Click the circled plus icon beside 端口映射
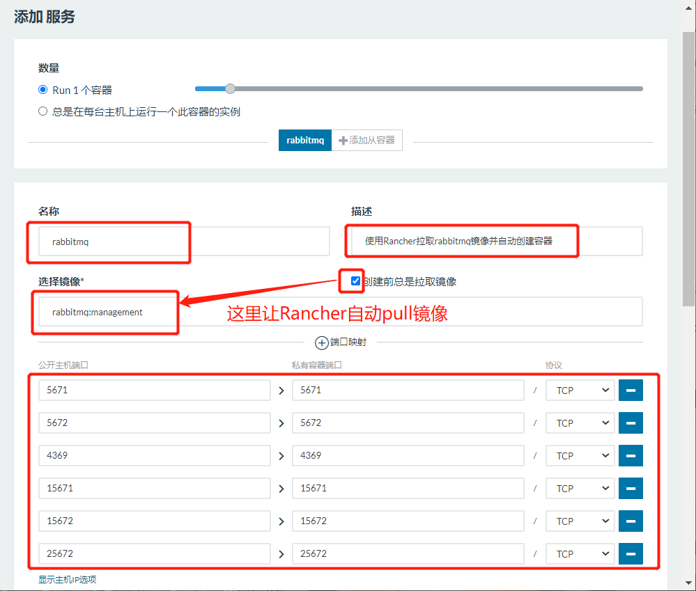The image size is (696, 591). pyautogui.click(x=321, y=342)
